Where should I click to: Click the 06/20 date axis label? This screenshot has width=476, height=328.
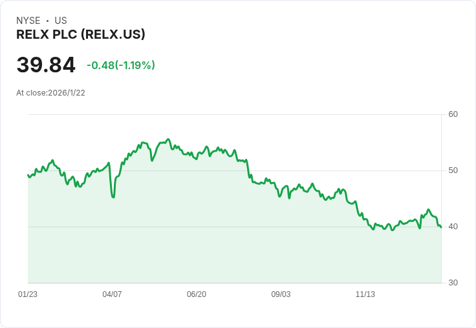point(197,294)
